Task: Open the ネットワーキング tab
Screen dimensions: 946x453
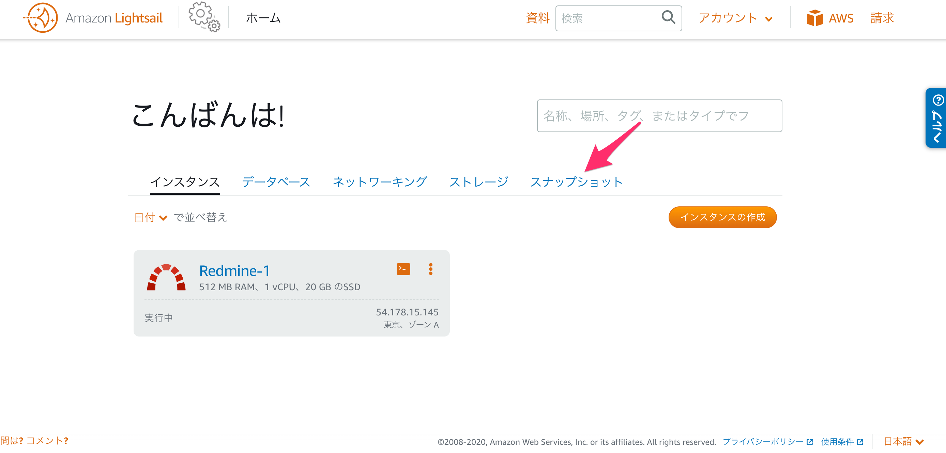Action: (379, 182)
